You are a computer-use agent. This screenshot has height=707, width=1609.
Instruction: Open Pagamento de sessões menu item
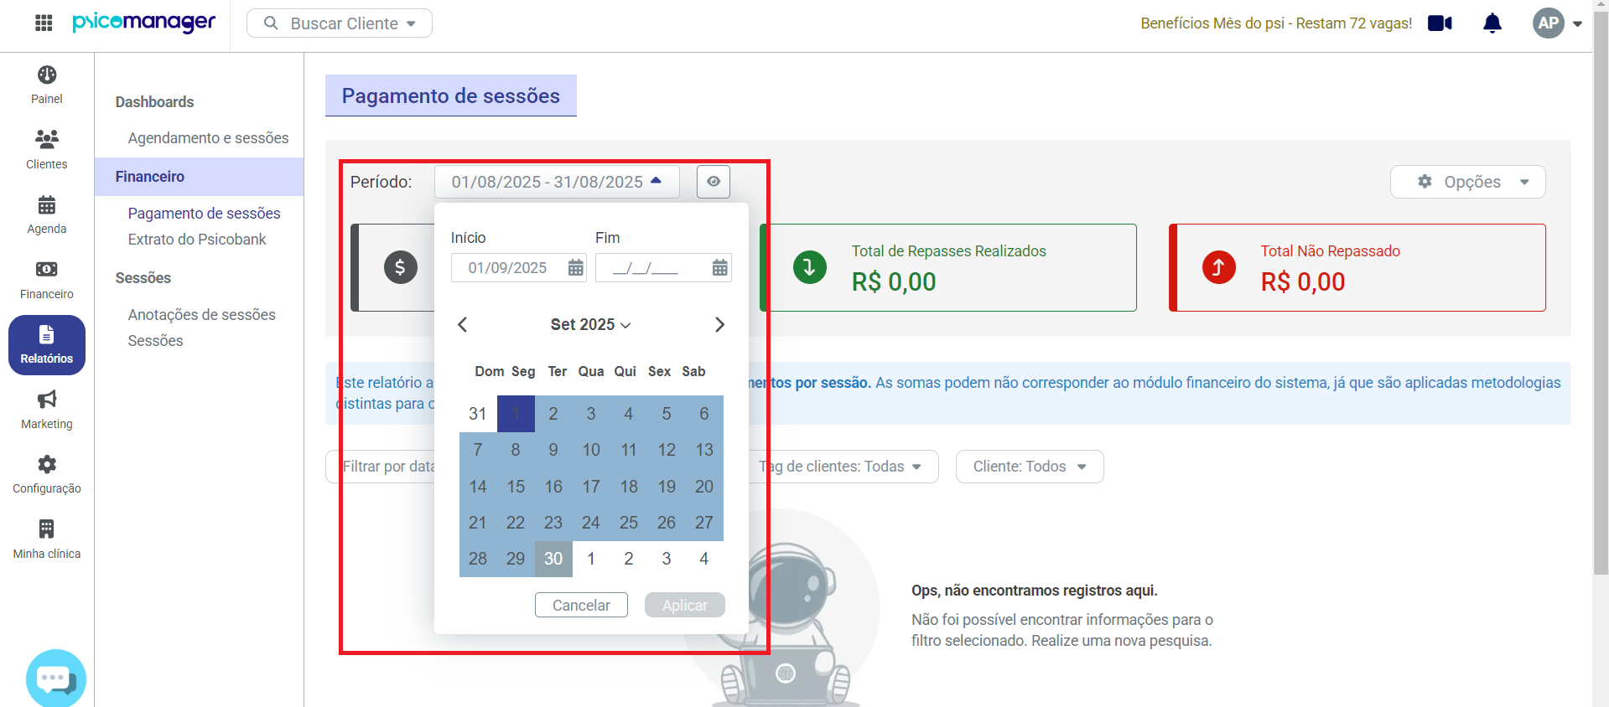click(x=204, y=214)
